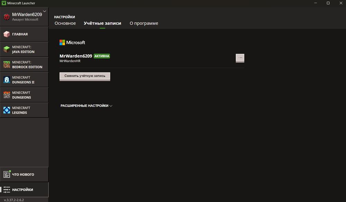Switch to the О программе tab
The width and height of the screenshot is (346, 202).
coord(144,23)
